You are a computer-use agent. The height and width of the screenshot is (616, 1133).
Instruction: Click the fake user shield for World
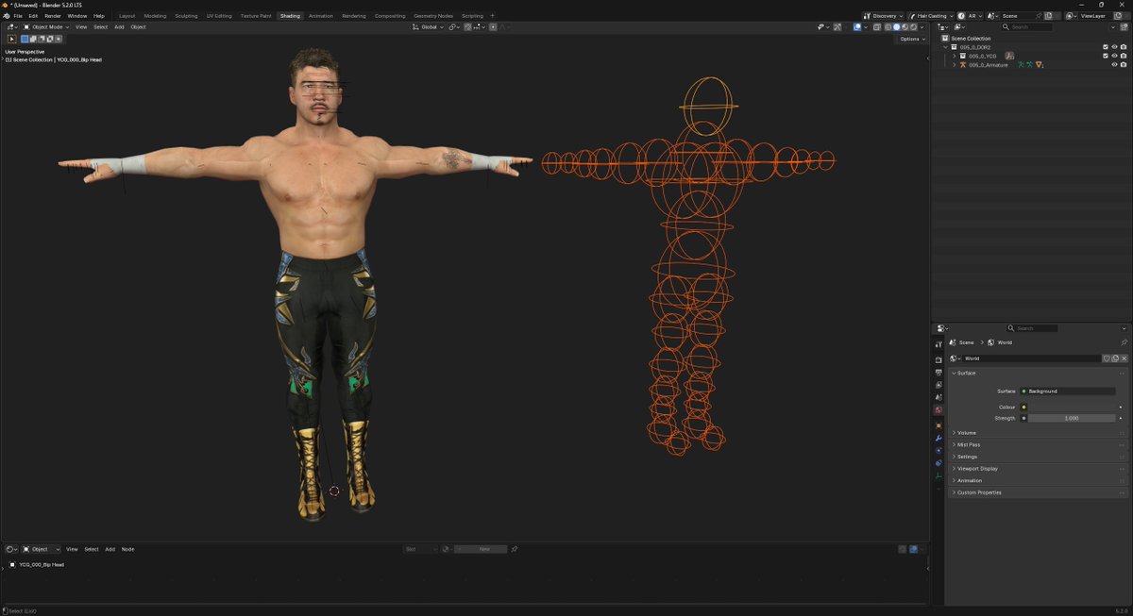coord(1107,358)
